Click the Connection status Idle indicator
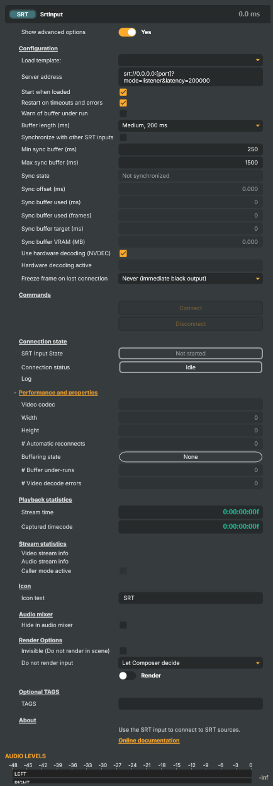273x786 pixels. [191, 367]
